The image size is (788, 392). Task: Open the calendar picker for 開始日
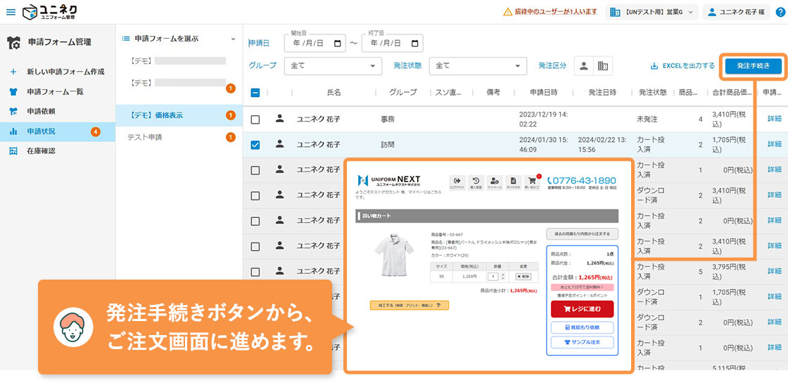(x=340, y=43)
